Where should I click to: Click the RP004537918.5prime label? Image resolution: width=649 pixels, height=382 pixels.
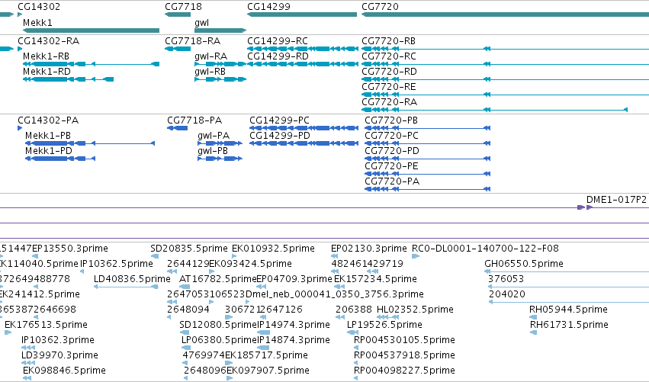(404, 355)
